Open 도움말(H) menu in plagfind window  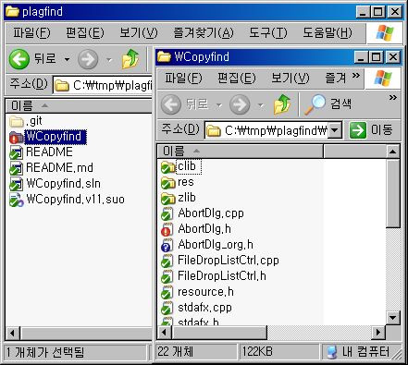[328, 32]
